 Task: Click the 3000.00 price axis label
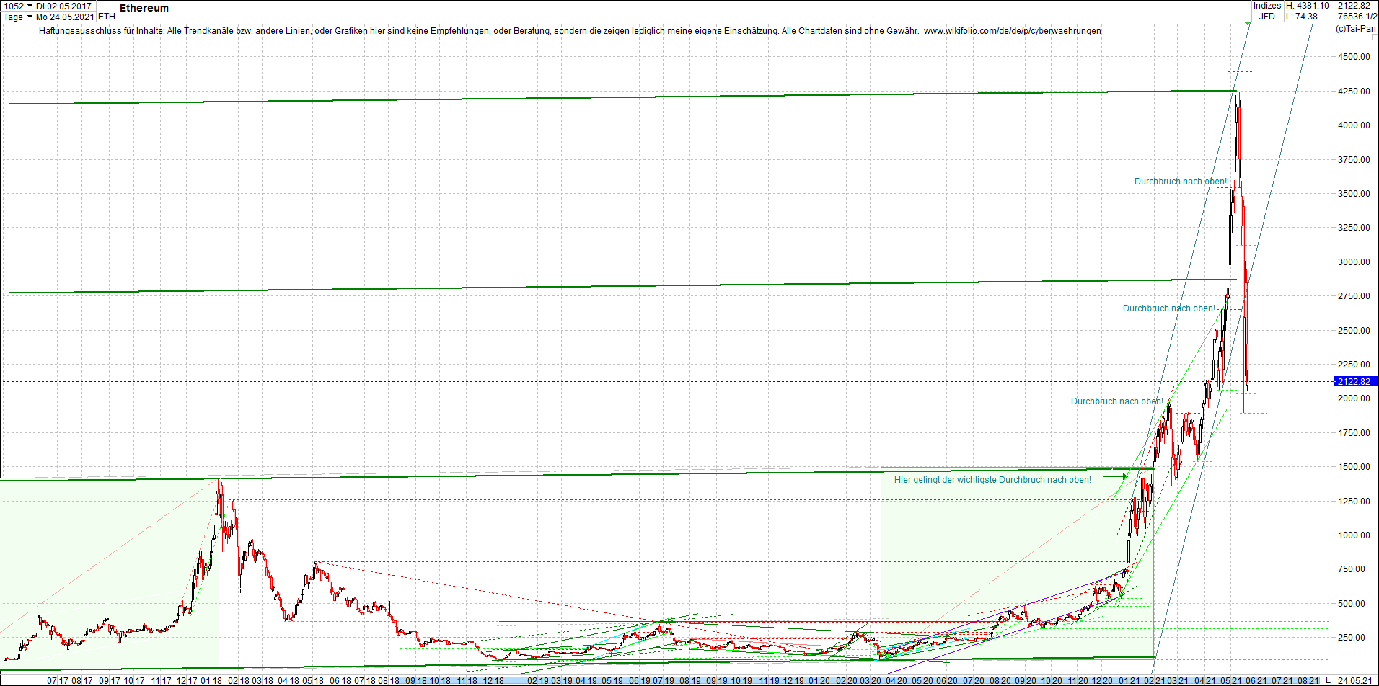(x=1354, y=262)
